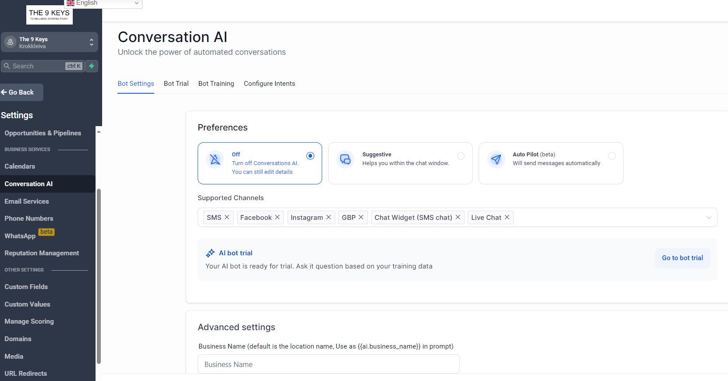The image size is (728, 381).
Task: Remove the Instagram channel tag
Action: 329,217
